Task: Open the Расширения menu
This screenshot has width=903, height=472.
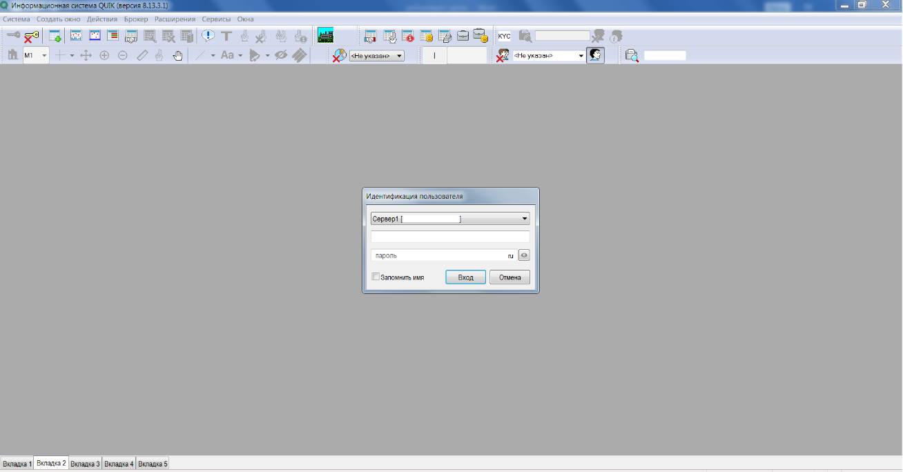Action: 175,19
